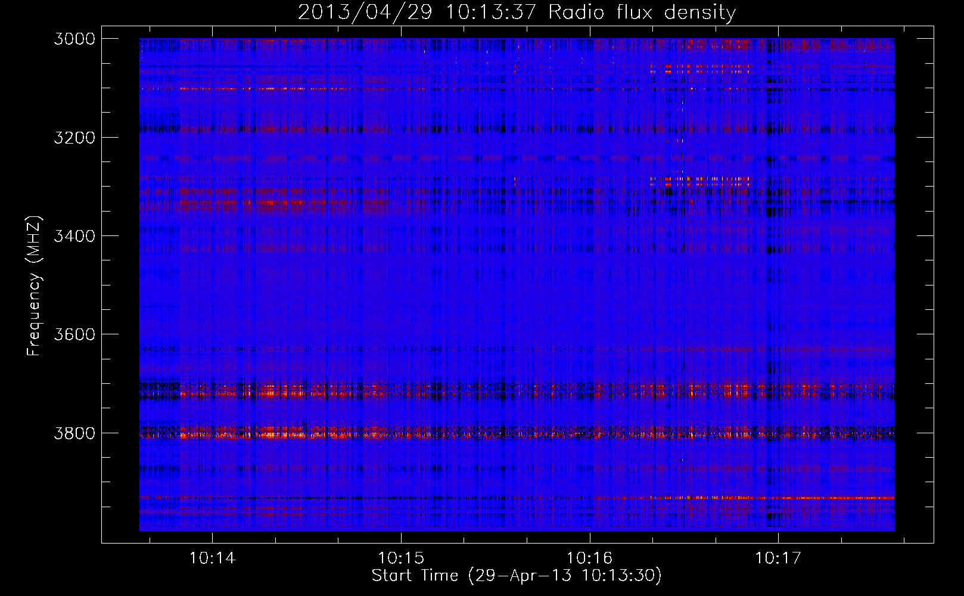Click the 10:15 time tick label
Viewport: 964px width, 596px height.
[x=401, y=558]
